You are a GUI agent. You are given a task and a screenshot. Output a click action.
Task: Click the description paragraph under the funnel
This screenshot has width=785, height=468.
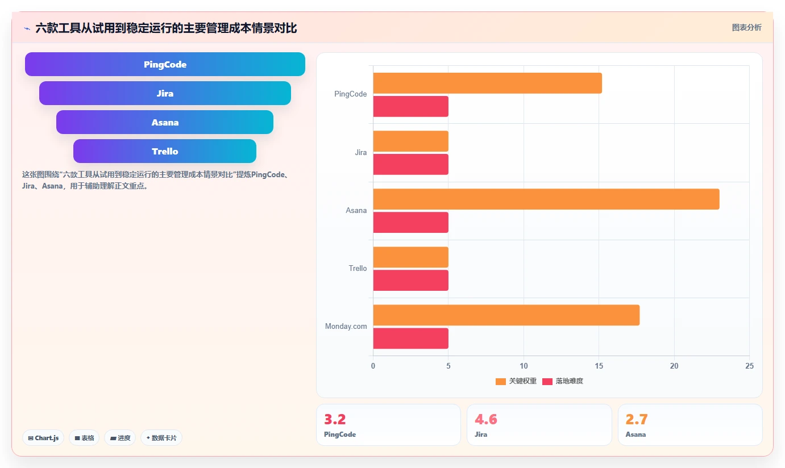click(157, 180)
